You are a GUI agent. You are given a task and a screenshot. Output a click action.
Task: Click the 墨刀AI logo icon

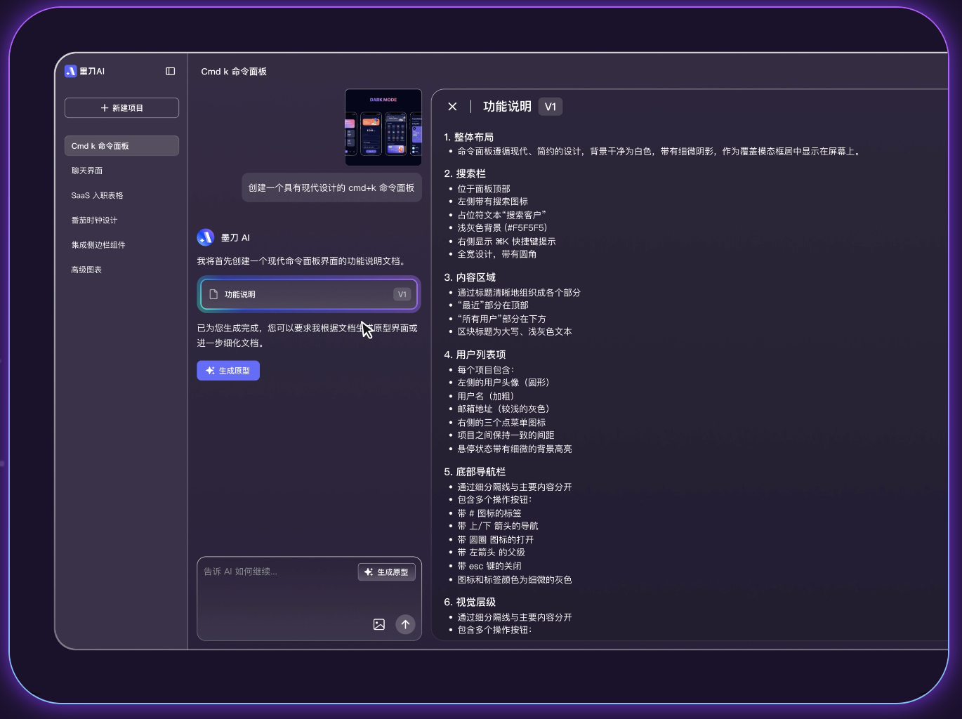point(71,71)
